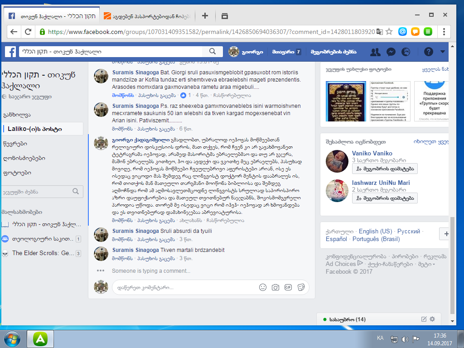Expand the მეტი footer dropdown
464x348 pixels.
click(426, 264)
